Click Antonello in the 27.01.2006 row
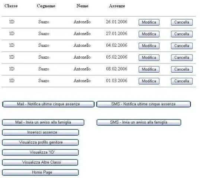The height and width of the screenshot is (178, 200). 82,34
